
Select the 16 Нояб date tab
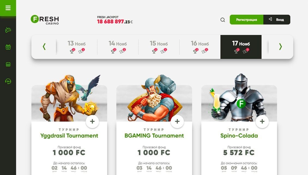coord(200,47)
